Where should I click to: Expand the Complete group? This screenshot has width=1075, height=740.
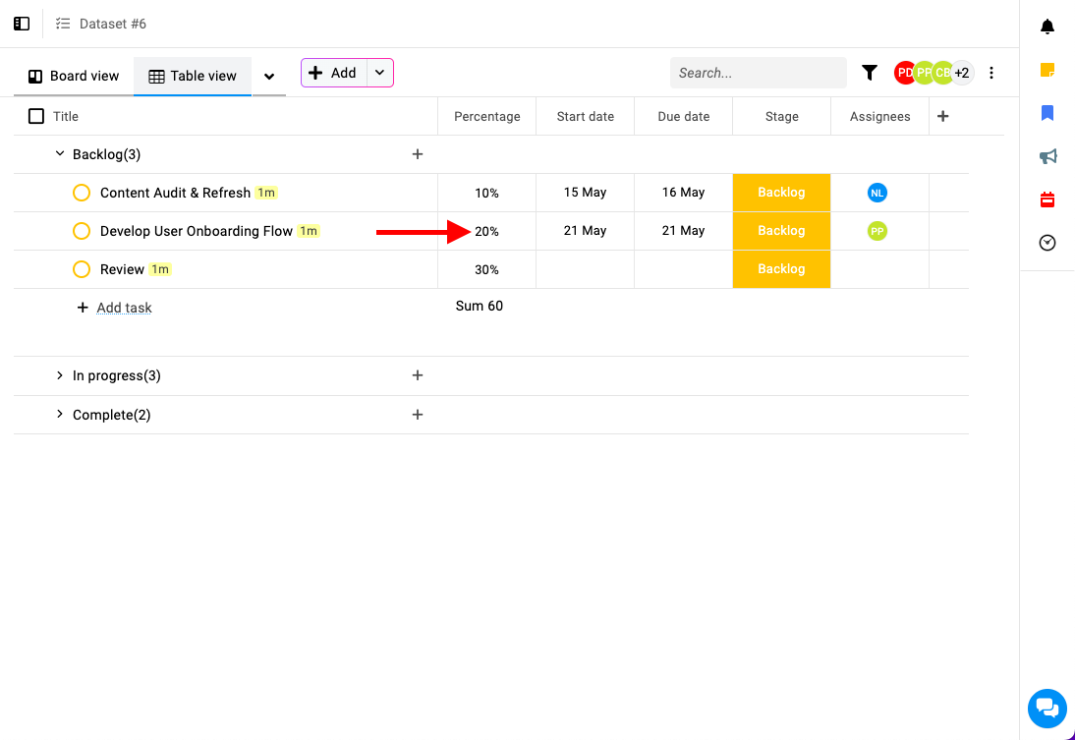click(x=60, y=415)
